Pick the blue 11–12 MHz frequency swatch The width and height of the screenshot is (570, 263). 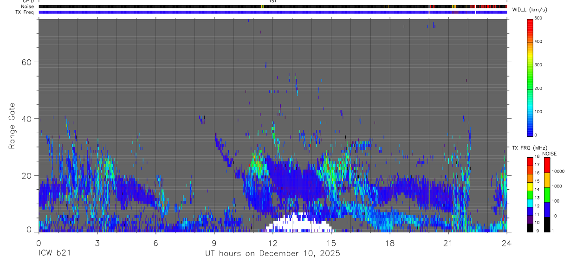pyautogui.click(x=530, y=211)
